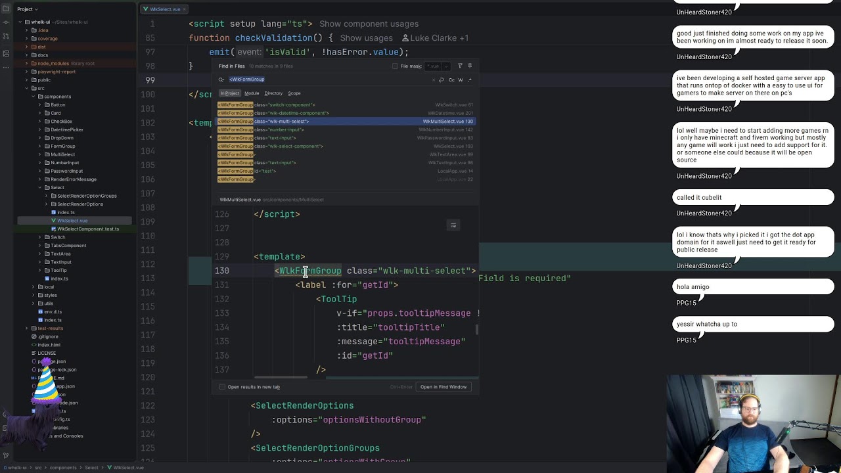Click the preview pane vertical scrollbar
The image size is (841, 473).
[x=477, y=329]
